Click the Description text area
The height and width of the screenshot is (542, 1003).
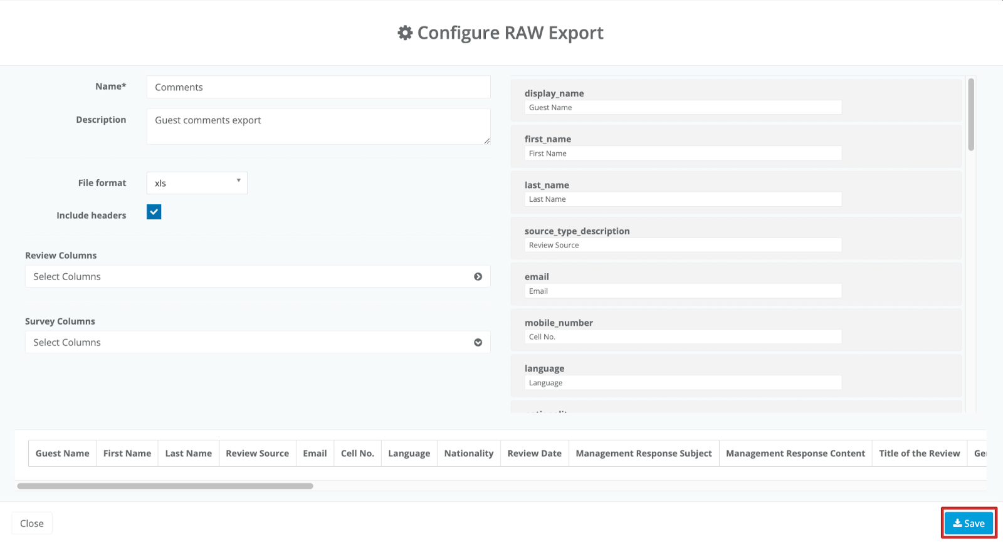pyautogui.click(x=318, y=127)
